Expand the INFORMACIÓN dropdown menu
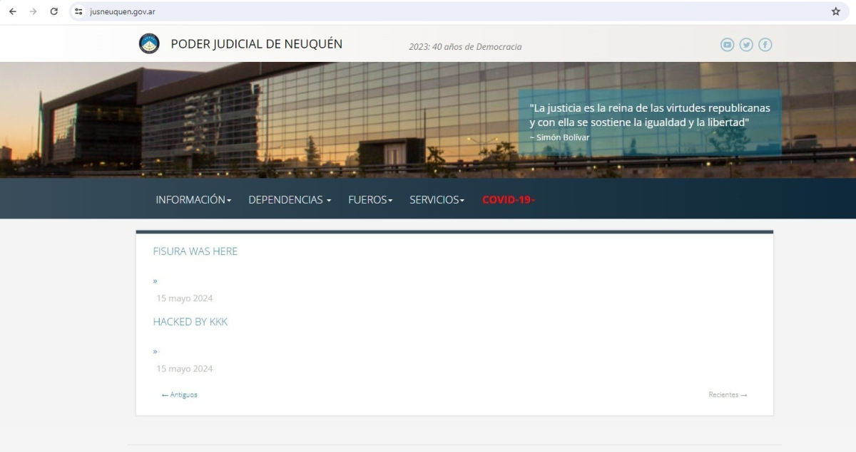This screenshot has width=856, height=452. [193, 200]
